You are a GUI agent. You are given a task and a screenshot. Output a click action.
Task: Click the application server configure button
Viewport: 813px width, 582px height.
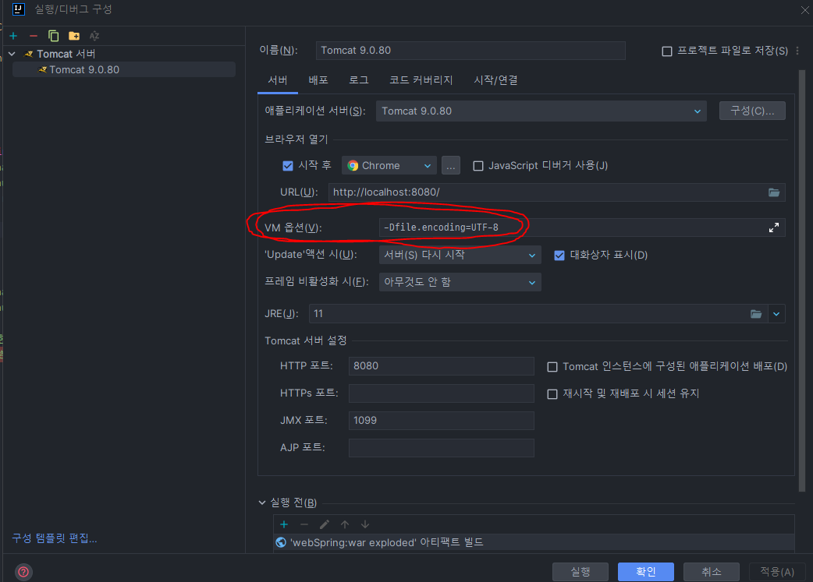coord(752,111)
